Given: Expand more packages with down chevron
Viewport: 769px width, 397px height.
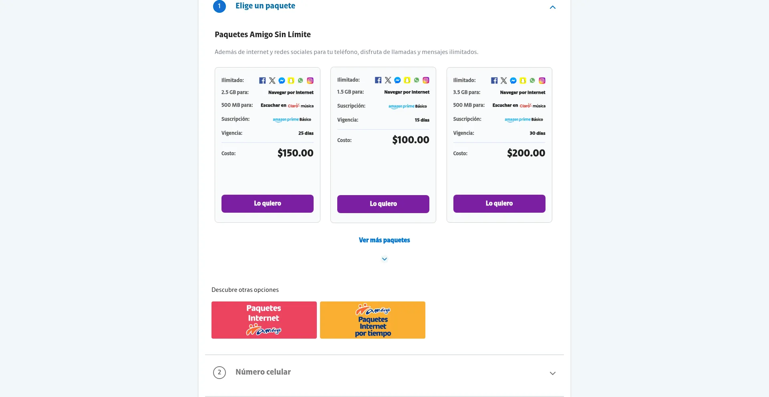Looking at the screenshot, I should click(384, 259).
